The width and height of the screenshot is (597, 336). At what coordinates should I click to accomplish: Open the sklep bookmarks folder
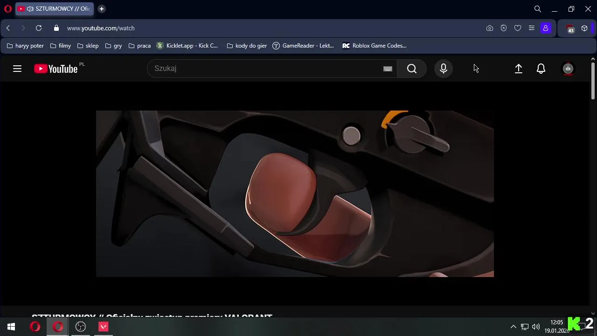pos(88,46)
